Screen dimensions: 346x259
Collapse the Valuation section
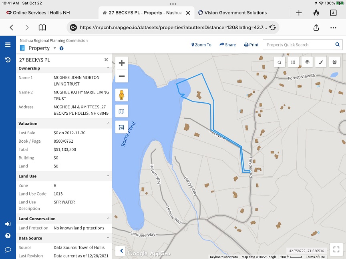click(108, 124)
